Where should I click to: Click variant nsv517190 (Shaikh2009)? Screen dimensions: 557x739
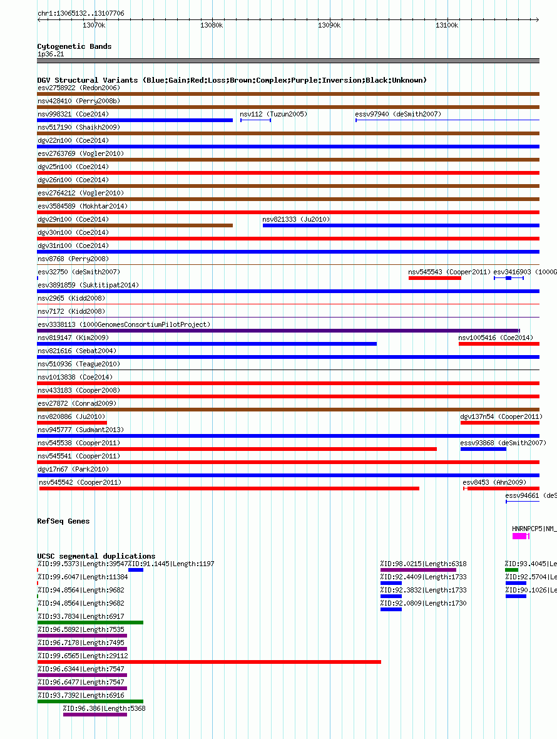pyautogui.click(x=79, y=127)
